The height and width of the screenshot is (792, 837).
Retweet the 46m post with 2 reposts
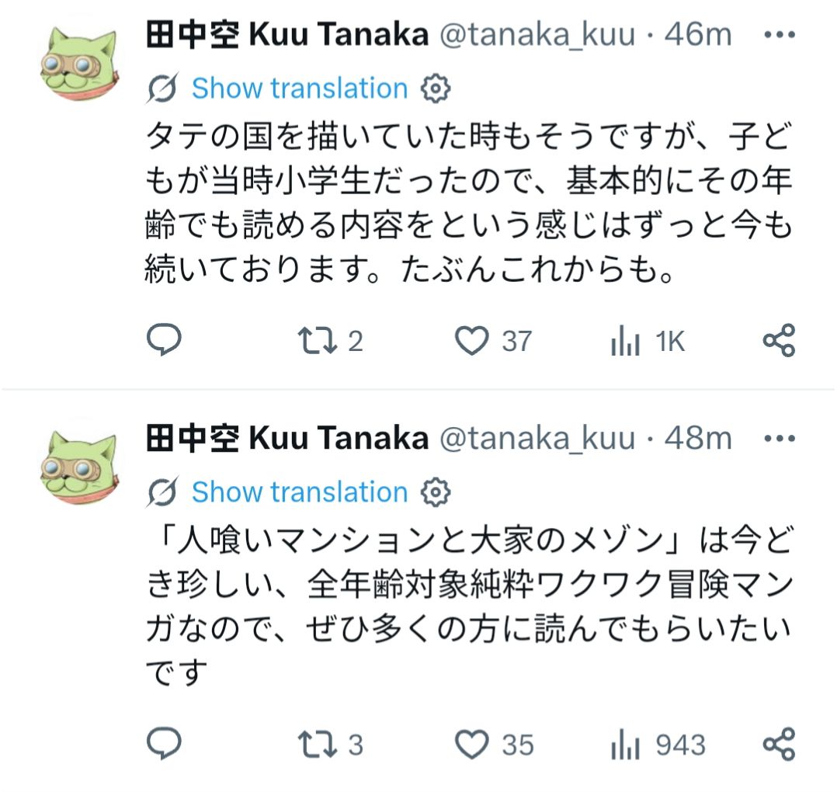[x=330, y=341]
